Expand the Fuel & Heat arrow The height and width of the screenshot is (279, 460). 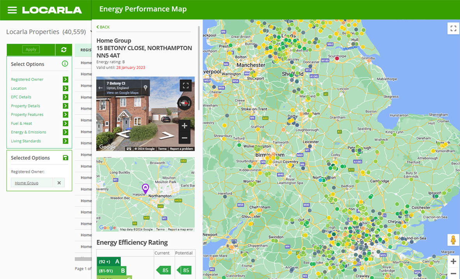(65, 123)
